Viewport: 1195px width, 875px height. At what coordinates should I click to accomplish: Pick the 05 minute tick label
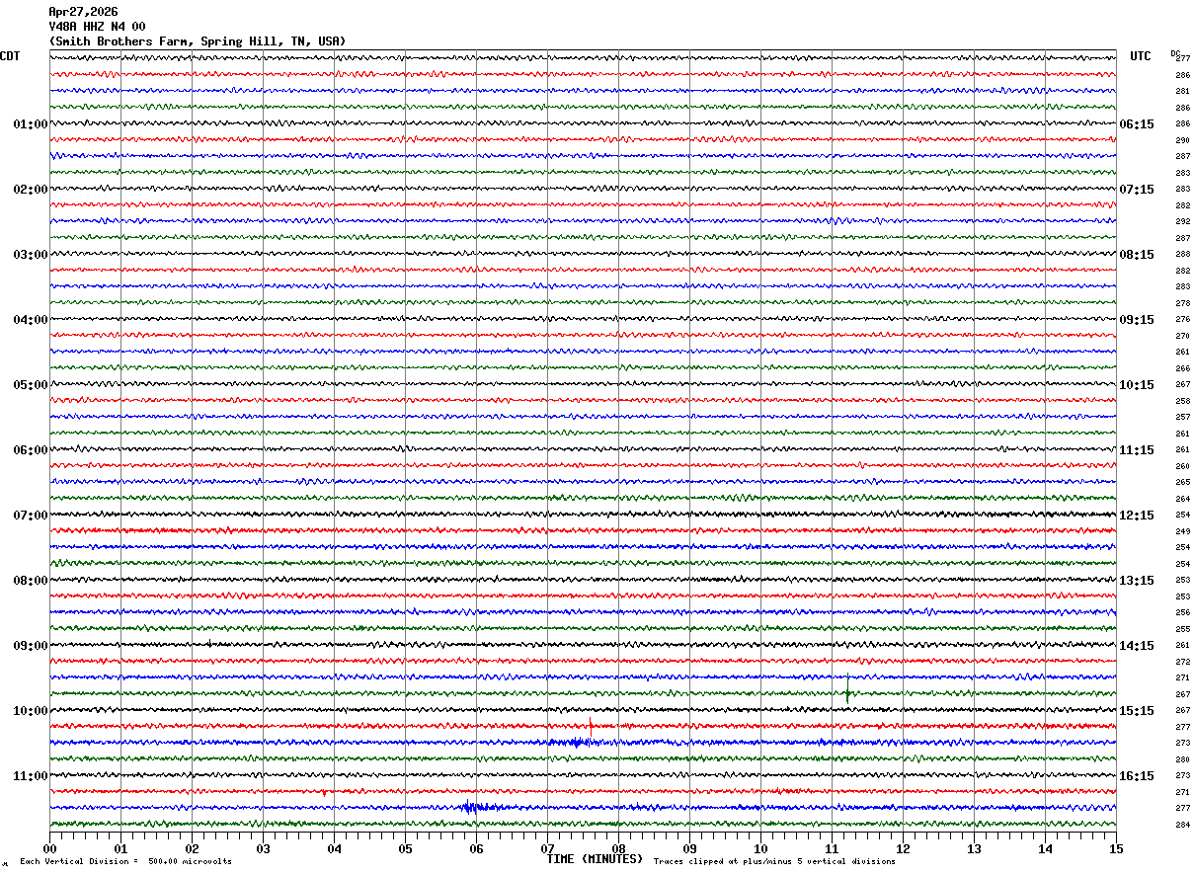click(405, 848)
